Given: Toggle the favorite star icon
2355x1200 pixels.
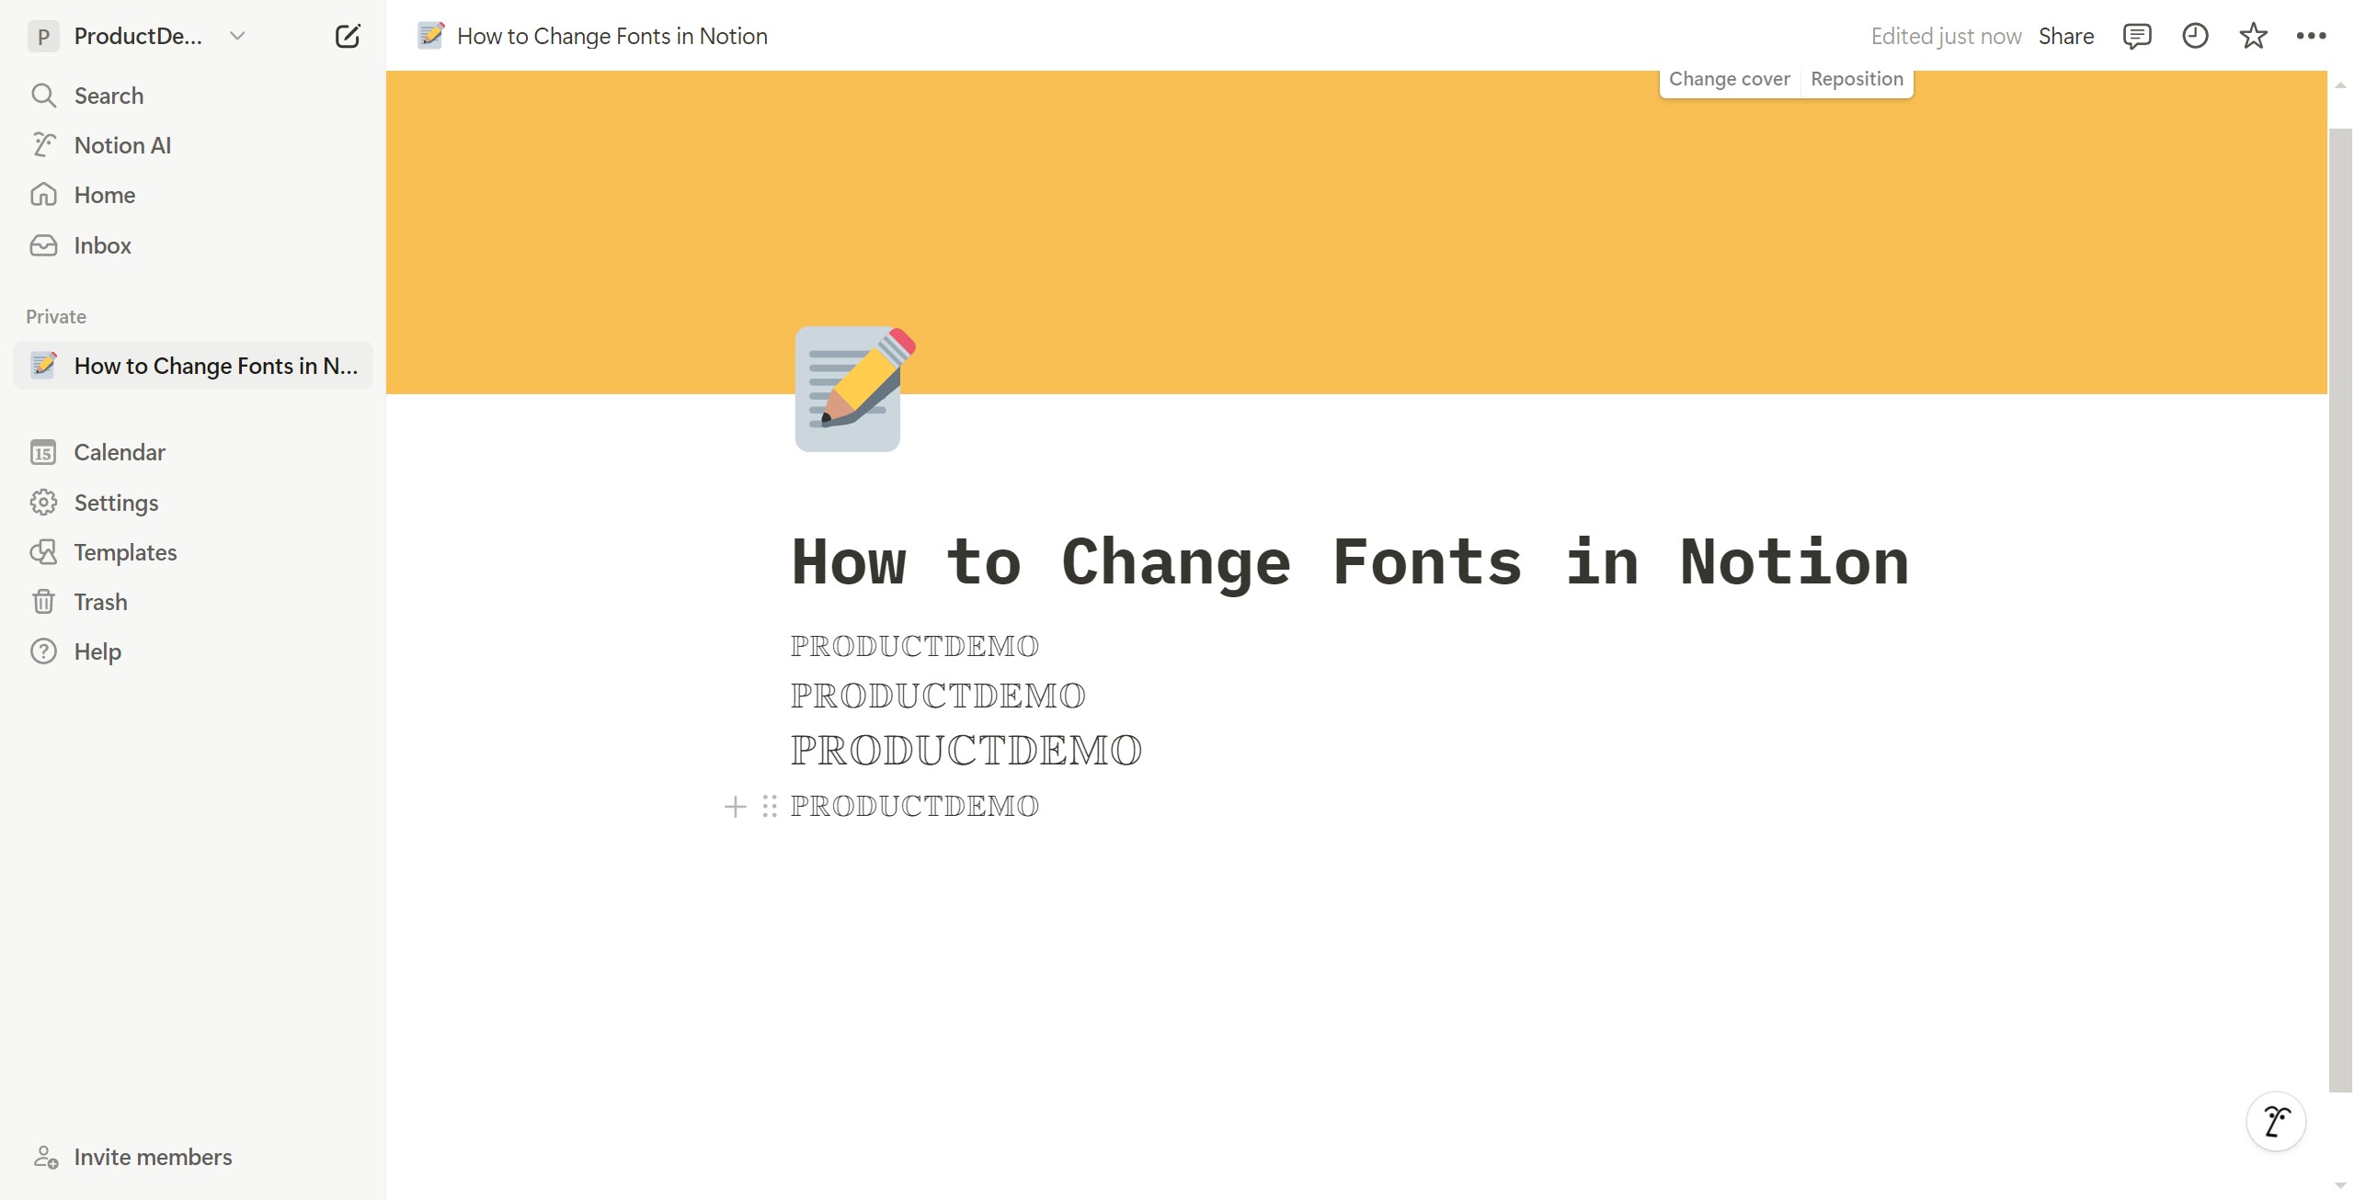Looking at the screenshot, I should pos(2253,37).
